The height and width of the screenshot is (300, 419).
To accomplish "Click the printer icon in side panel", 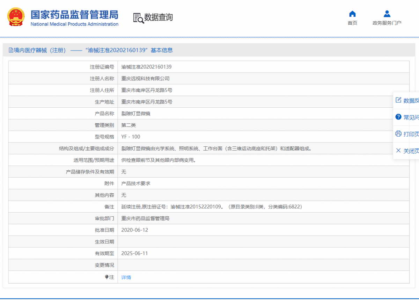I will click(x=398, y=134).
